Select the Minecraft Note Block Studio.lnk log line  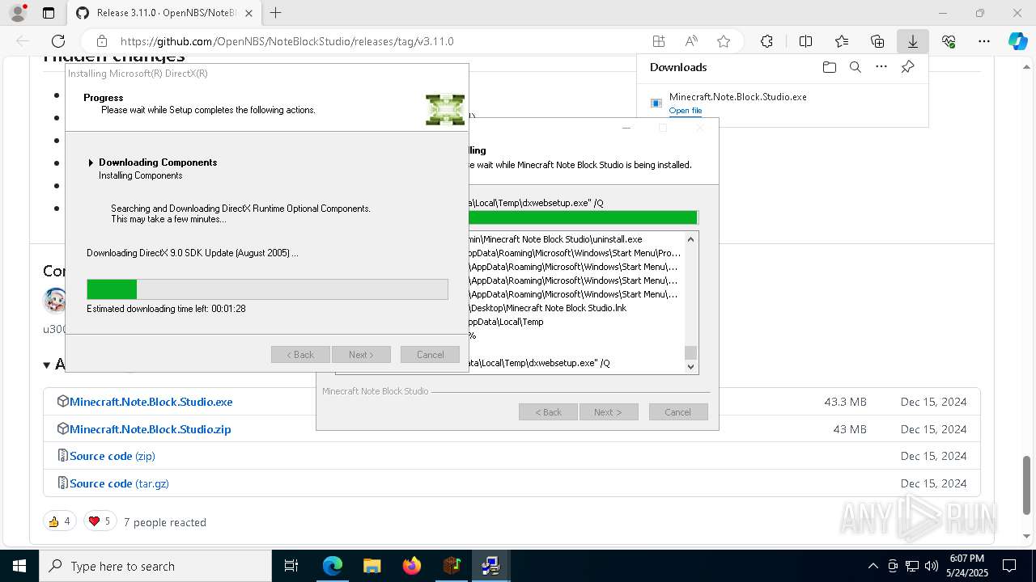click(548, 308)
